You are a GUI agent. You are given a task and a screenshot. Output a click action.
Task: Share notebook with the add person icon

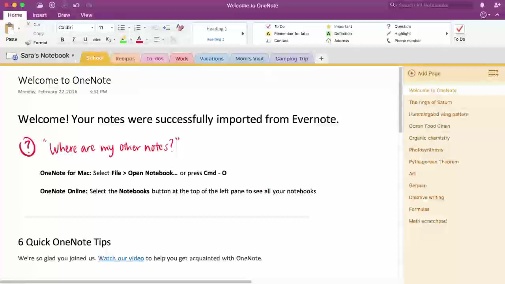(497, 5)
